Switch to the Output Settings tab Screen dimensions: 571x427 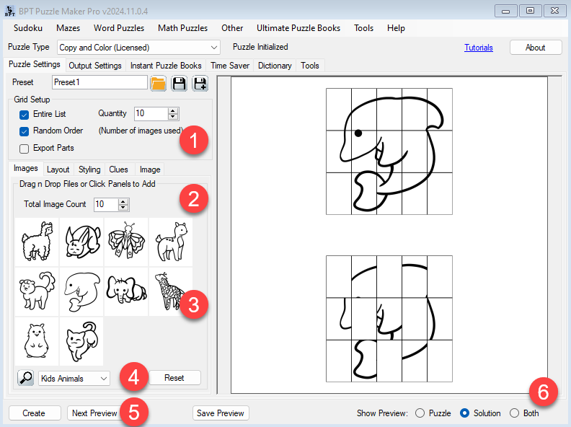pyautogui.click(x=95, y=66)
